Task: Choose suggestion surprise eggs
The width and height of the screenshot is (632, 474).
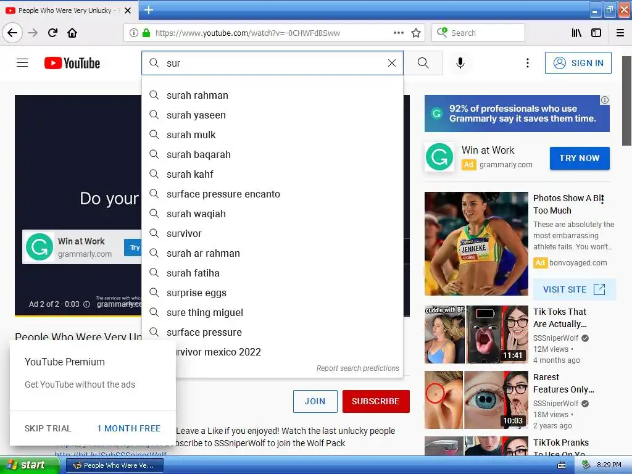Action: [x=272, y=293]
